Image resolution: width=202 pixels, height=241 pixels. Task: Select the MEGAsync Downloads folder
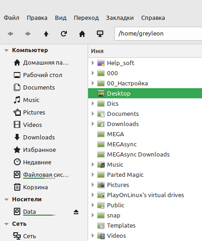[138, 154]
